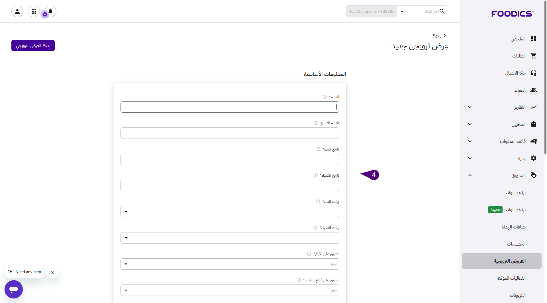
Task: Open the apps grid icon
Action: [34, 11]
